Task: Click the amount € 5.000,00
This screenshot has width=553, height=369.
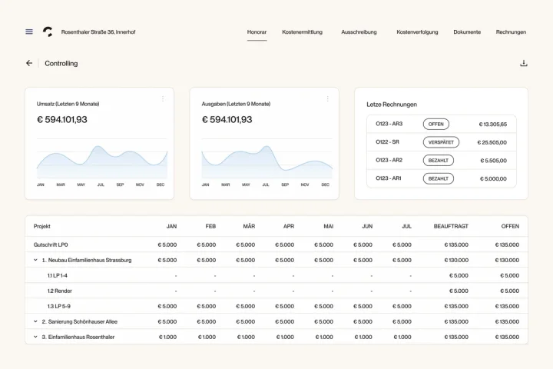Action: tap(493, 178)
